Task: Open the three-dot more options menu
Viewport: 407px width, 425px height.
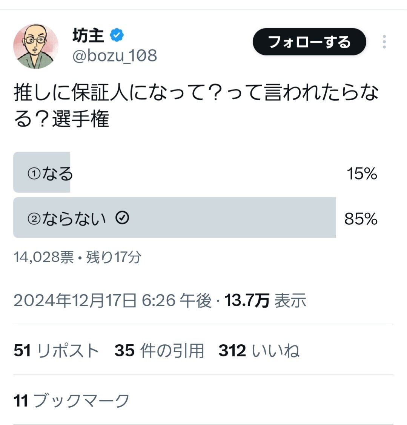Action: (384, 42)
